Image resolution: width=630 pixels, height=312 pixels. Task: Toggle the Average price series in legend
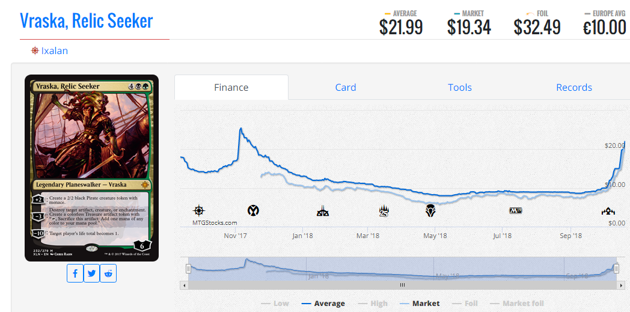(323, 304)
